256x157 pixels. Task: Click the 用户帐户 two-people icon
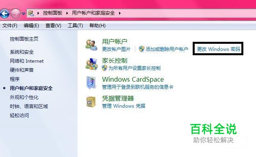click(x=91, y=45)
